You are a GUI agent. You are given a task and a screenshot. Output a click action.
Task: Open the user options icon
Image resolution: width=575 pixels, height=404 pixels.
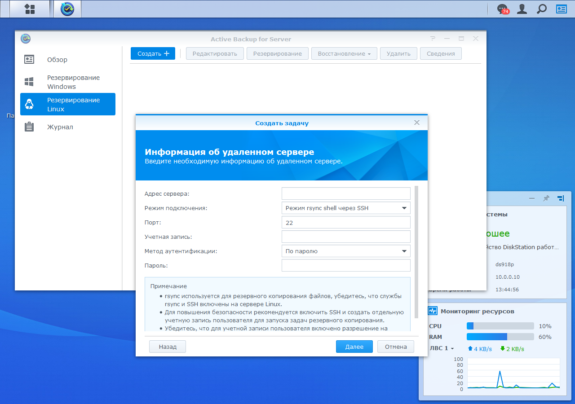point(522,9)
